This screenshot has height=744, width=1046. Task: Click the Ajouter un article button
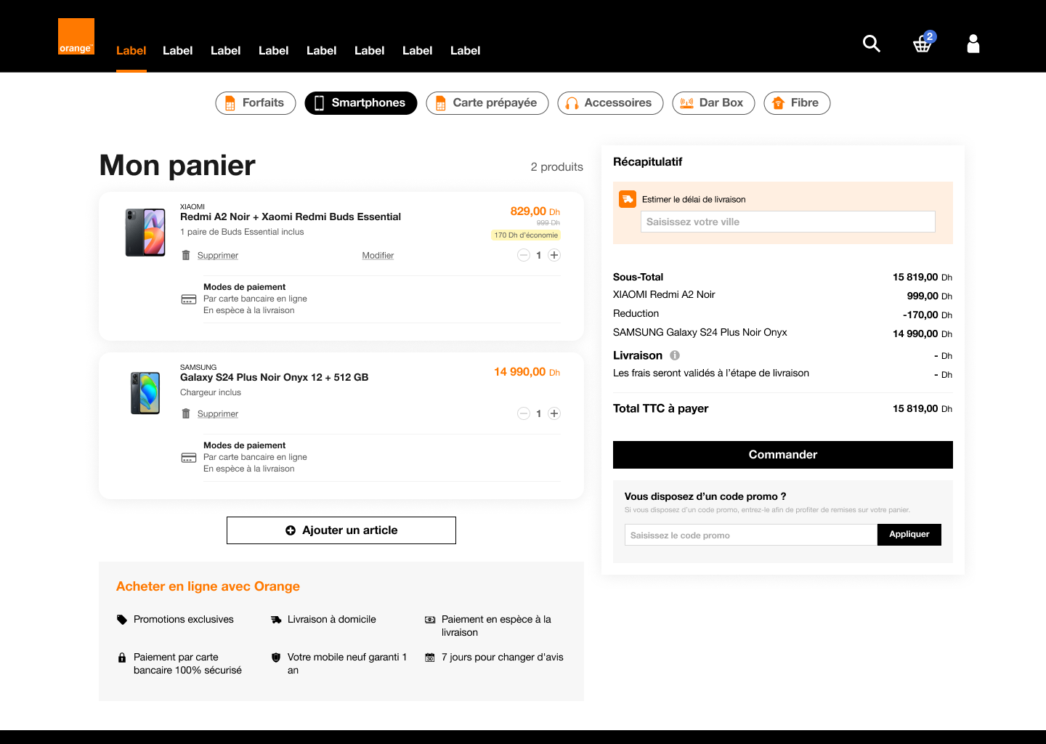click(x=341, y=530)
